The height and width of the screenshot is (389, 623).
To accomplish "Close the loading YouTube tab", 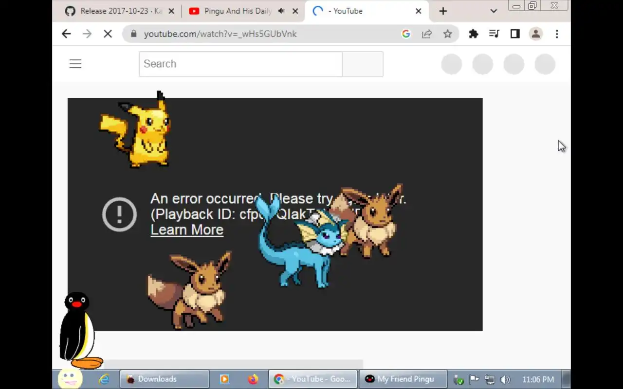I will click(418, 11).
